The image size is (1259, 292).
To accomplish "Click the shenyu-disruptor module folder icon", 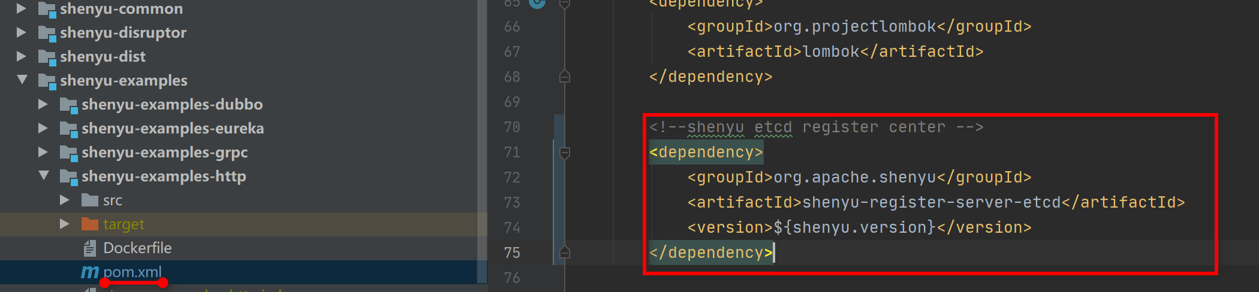I will click(x=47, y=33).
